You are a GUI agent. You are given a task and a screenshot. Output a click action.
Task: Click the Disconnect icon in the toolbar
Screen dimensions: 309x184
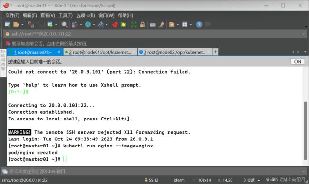[x=30, y=24]
